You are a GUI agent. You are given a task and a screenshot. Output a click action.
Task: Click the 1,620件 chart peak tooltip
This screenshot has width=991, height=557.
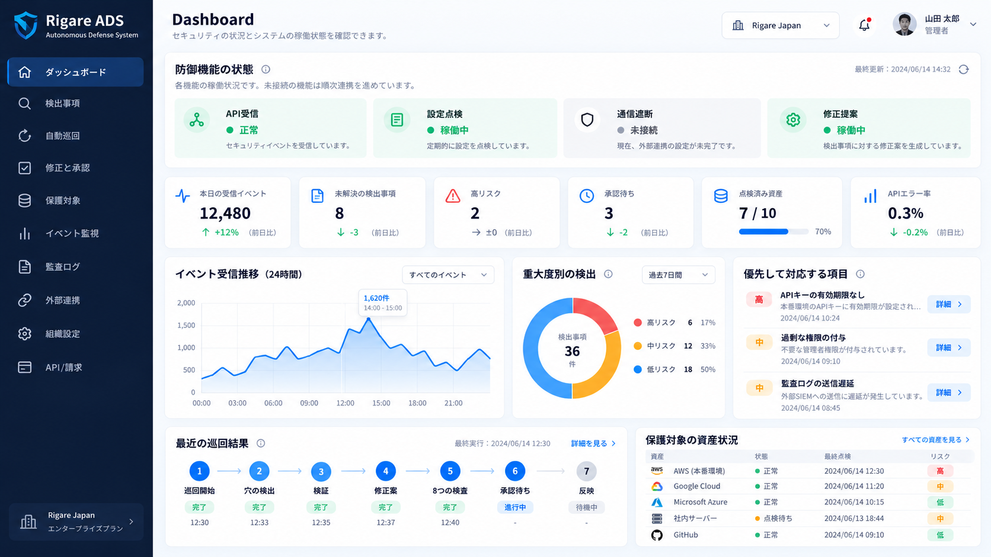pyautogui.click(x=382, y=302)
